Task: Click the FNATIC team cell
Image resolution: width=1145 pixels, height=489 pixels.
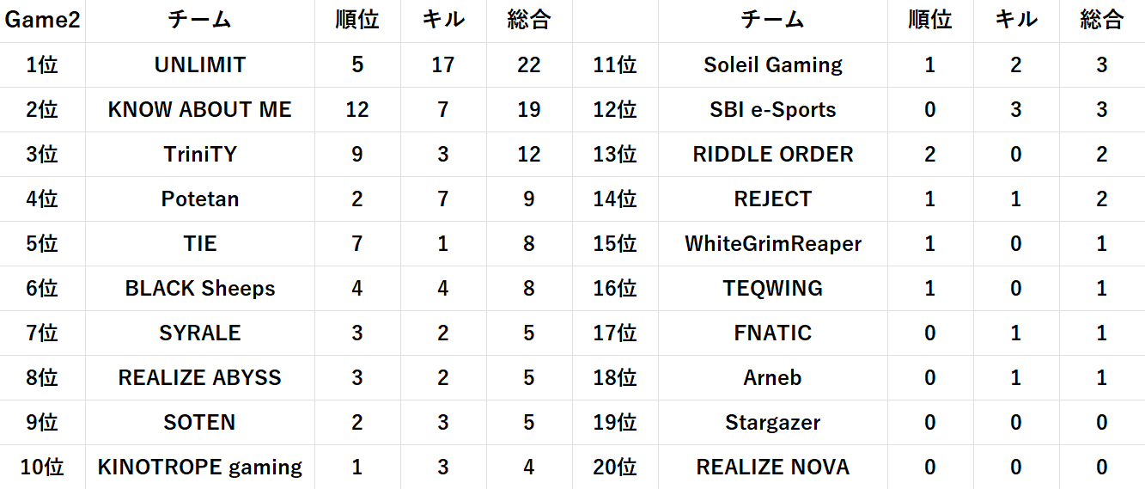Action: click(773, 333)
